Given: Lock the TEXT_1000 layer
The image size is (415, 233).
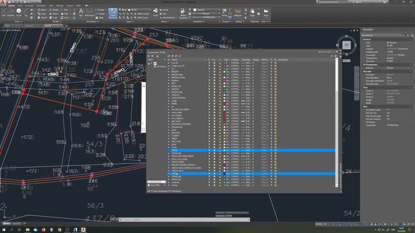Looking at the screenshot, I should (x=219, y=142).
